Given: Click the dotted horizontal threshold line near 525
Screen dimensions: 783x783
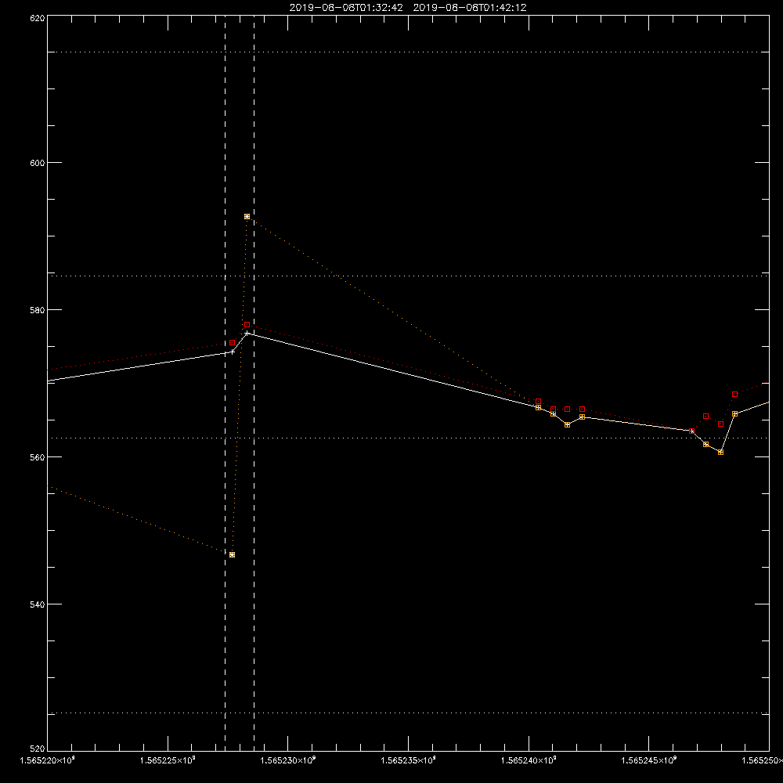Looking at the screenshot, I should coord(408,713).
